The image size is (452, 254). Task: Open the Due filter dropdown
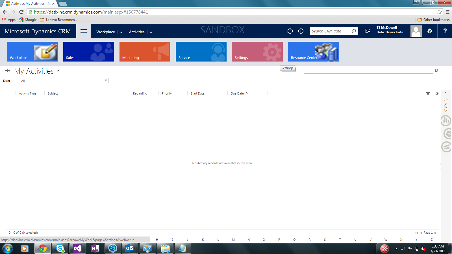click(64, 81)
